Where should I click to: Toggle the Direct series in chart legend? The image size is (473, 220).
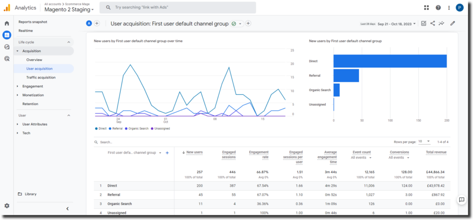coord(101,128)
